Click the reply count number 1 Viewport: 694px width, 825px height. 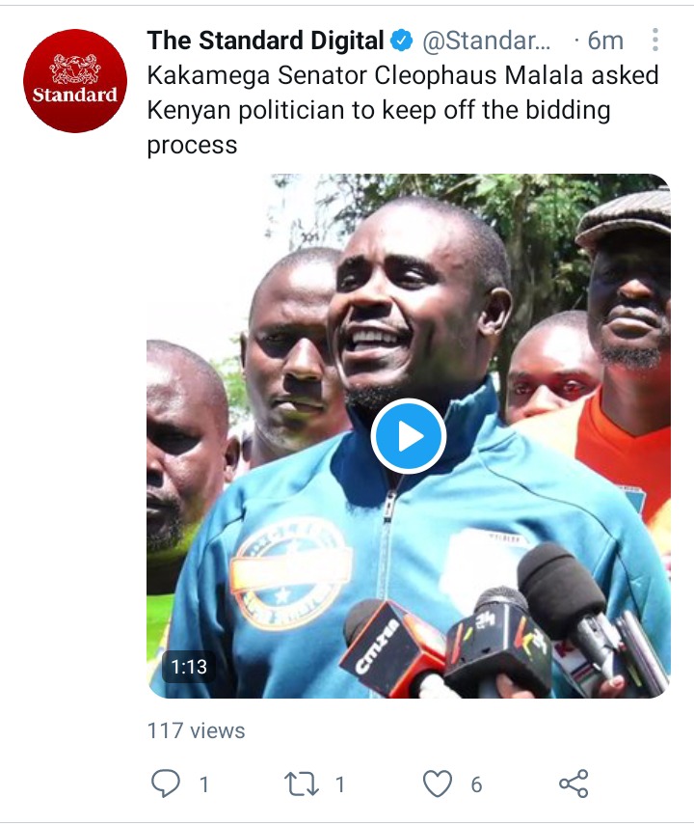coord(204,785)
